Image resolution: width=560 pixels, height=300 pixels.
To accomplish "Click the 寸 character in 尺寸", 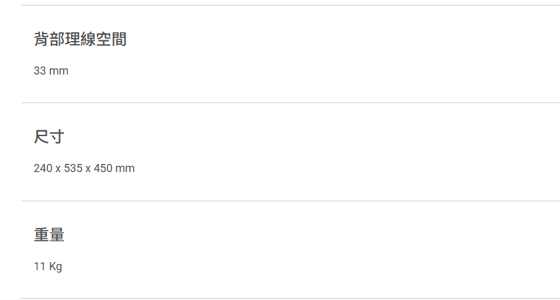I will coord(57,137).
